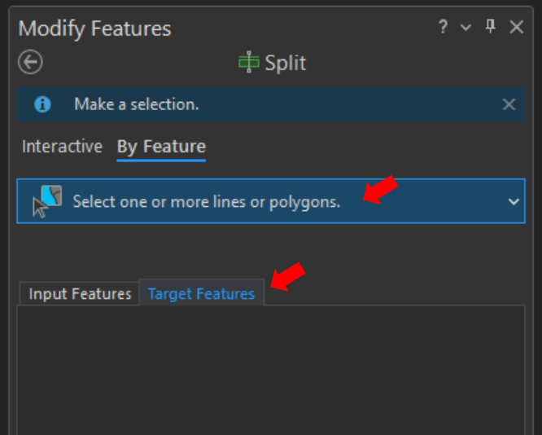Close the Modify Features pane
The width and height of the screenshot is (542, 435).
tap(517, 27)
